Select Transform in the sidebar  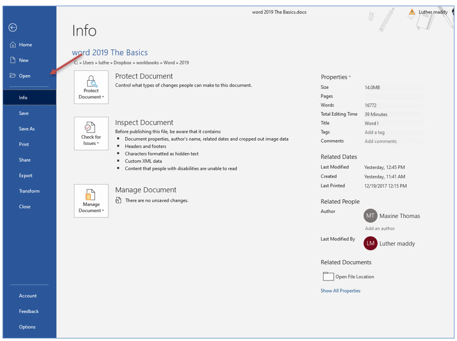coord(29,191)
